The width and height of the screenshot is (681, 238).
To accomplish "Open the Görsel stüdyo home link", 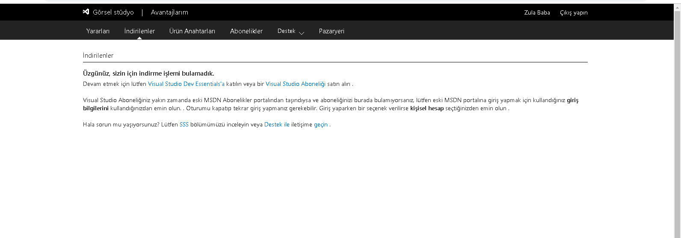I will [113, 12].
